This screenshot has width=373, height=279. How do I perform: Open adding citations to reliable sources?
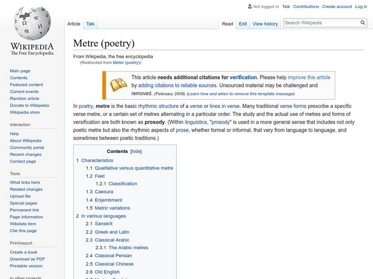tap(177, 86)
